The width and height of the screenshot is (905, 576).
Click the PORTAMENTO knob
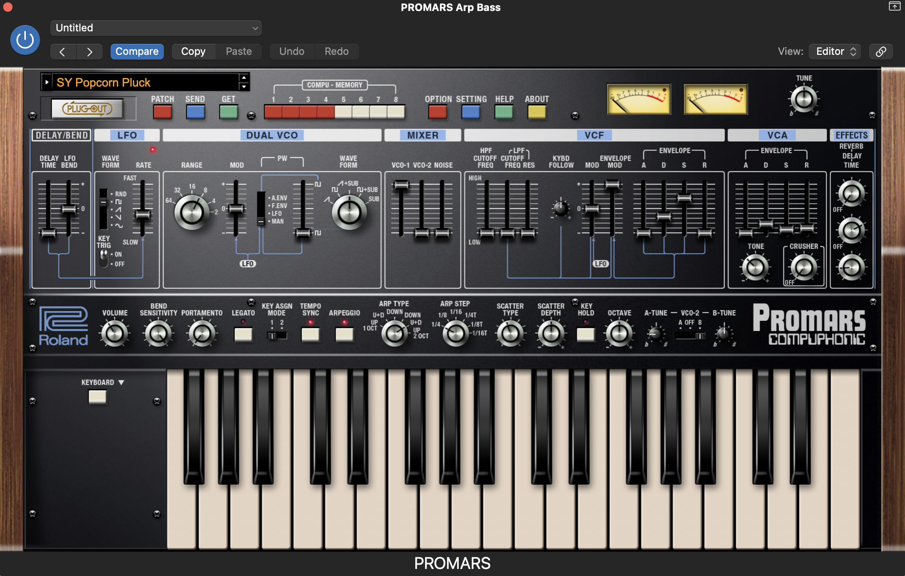click(202, 334)
